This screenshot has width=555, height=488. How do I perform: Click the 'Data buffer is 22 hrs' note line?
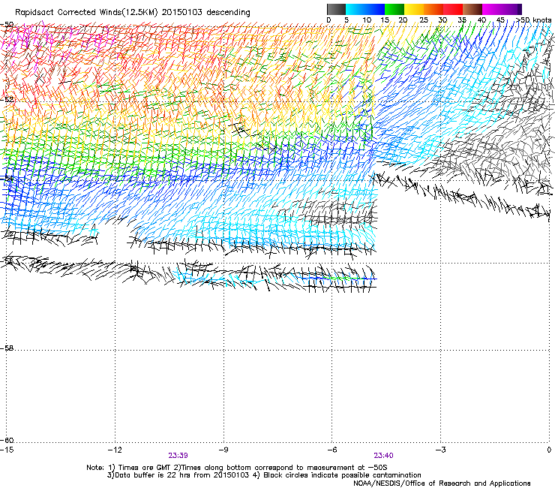264,475
